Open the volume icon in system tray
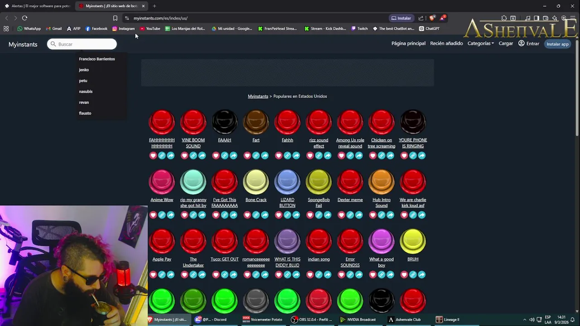The width and height of the screenshot is (580, 326). pos(532,320)
